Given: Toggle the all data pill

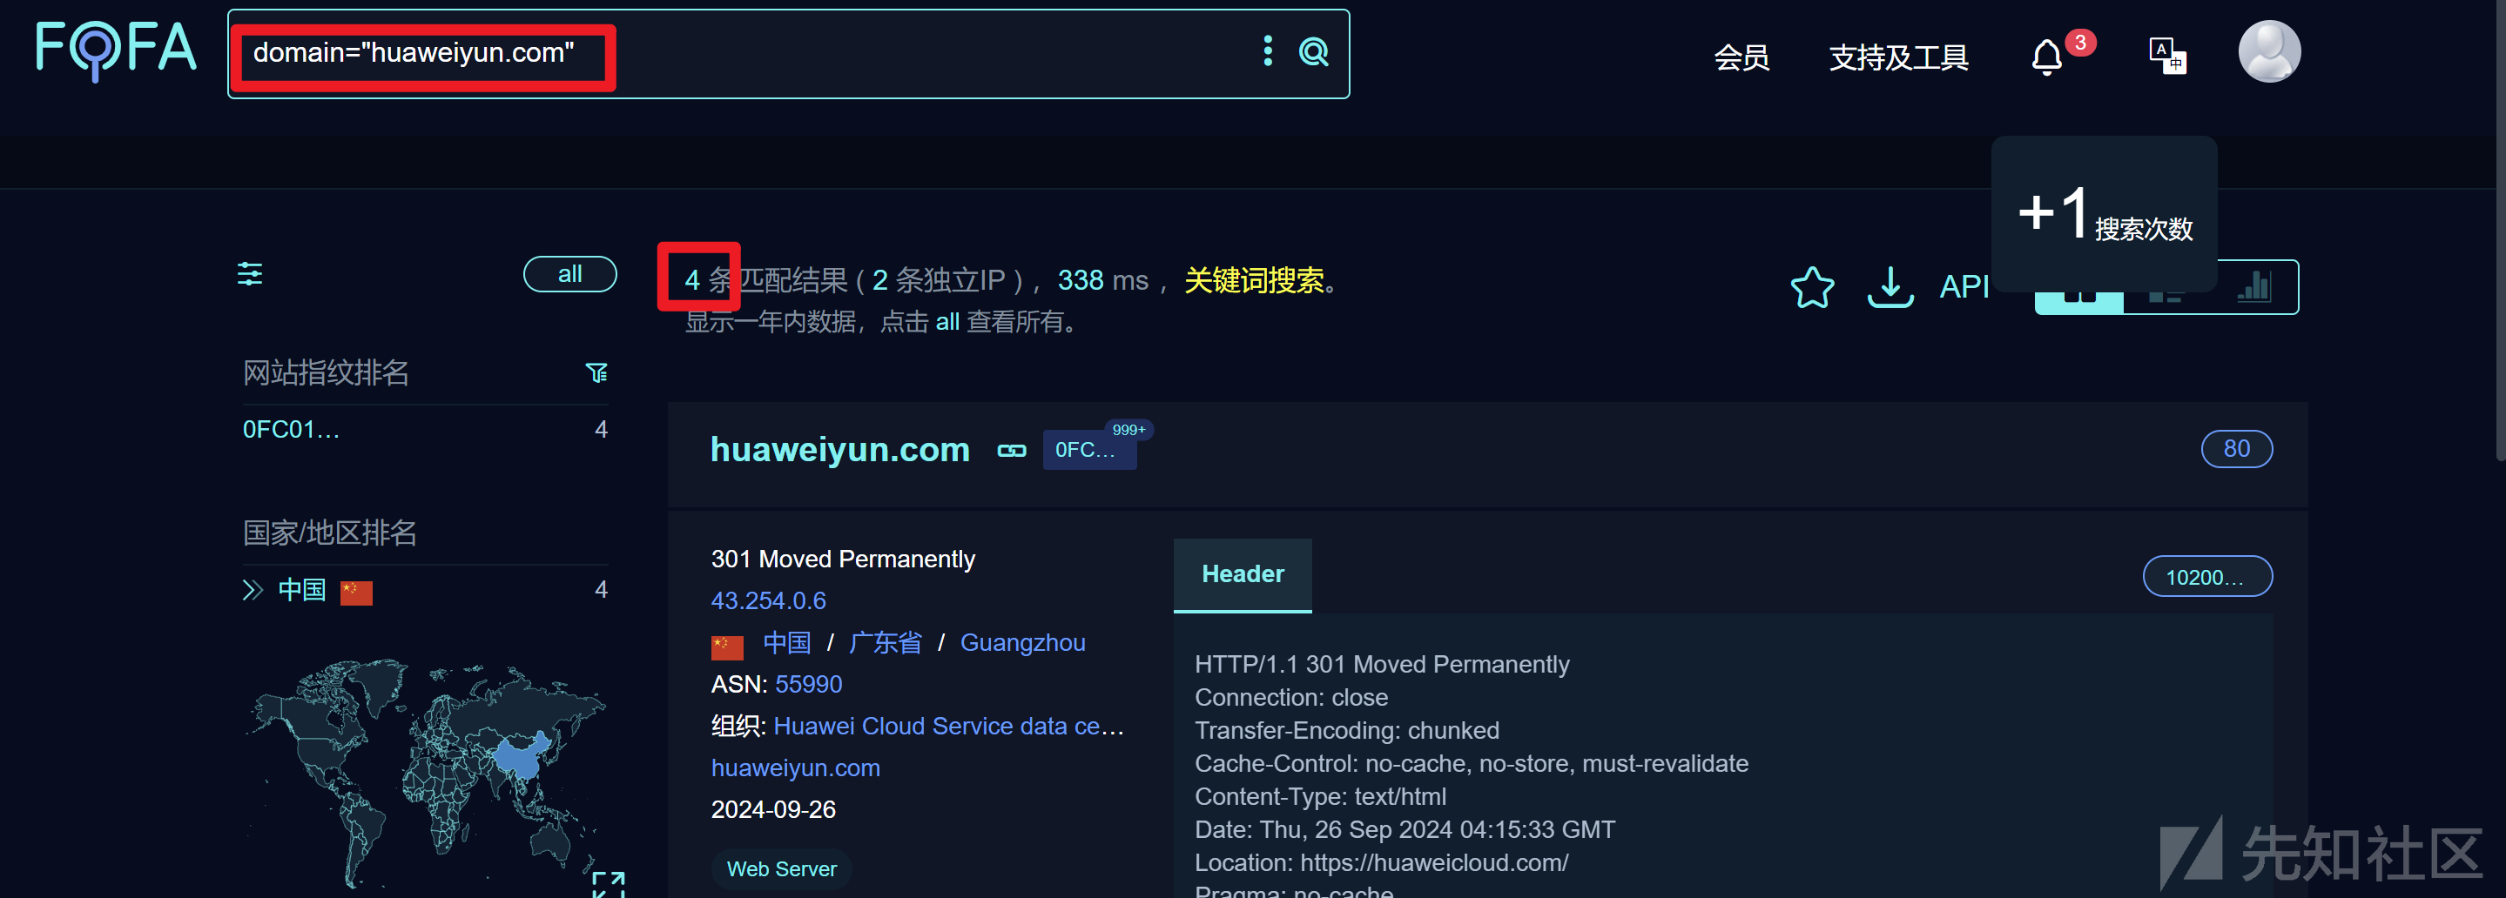Looking at the screenshot, I should click(x=569, y=274).
